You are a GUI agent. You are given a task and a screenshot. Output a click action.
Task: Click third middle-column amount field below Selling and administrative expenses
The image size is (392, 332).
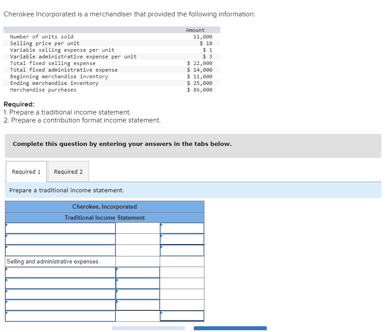click(x=138, y=294)
